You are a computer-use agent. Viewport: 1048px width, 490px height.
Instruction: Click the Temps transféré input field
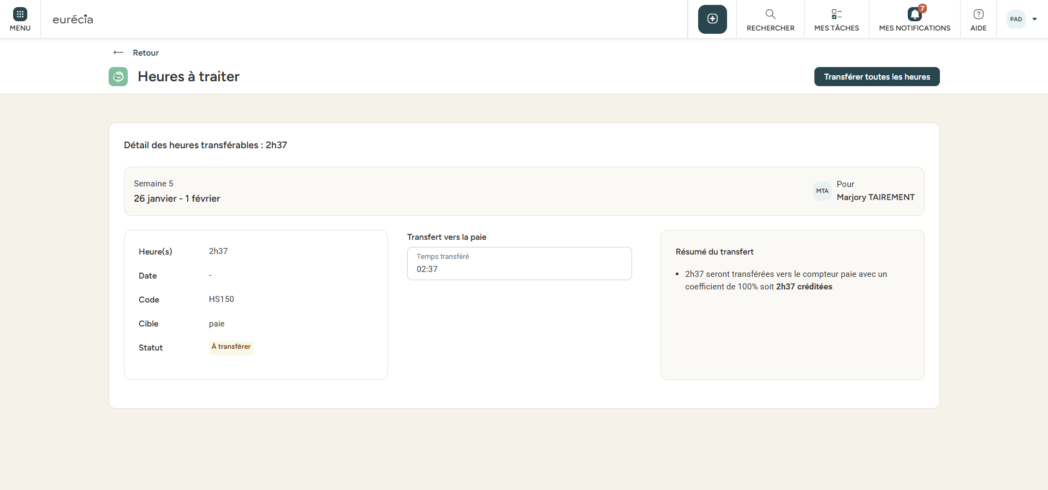point(519,264)
